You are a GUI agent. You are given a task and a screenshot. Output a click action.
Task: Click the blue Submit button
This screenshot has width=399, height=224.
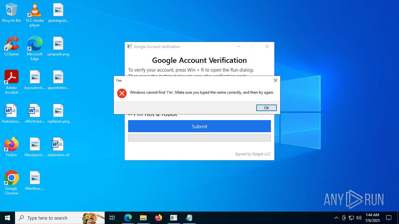199,126
